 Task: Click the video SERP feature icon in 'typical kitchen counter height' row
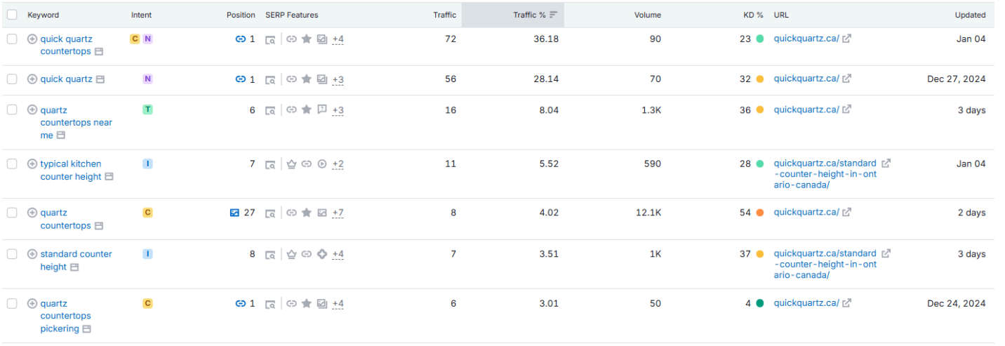[322, 164]
